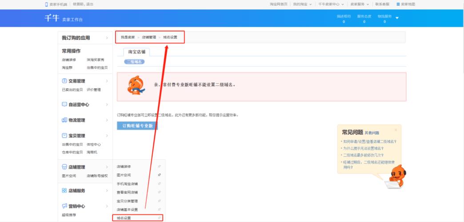Viewport: 464px width, 222px height.
Task: Click the 卖家地图 list icon
Action: click(x=398, y=4)
